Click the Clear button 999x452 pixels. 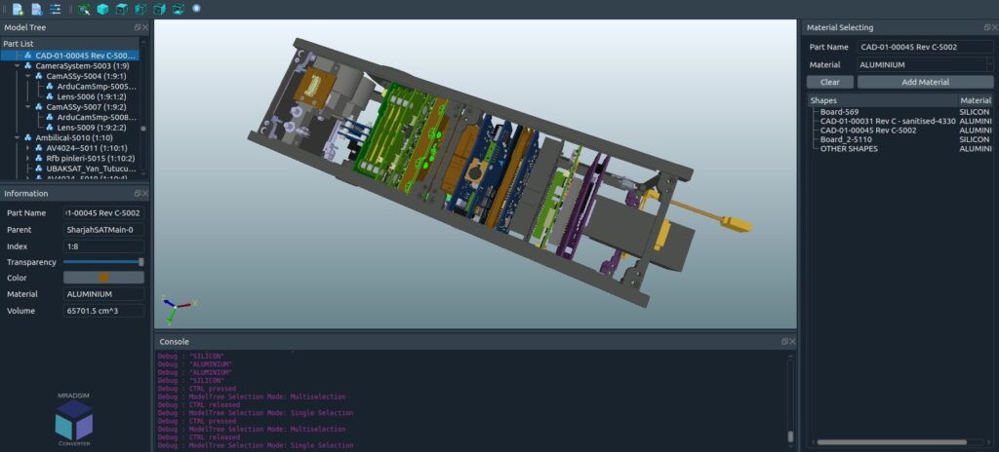click(x=829, y=82)
